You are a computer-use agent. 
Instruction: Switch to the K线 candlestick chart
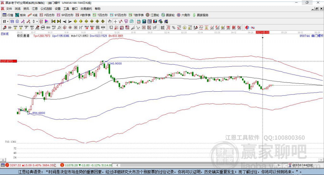point(33,15)
